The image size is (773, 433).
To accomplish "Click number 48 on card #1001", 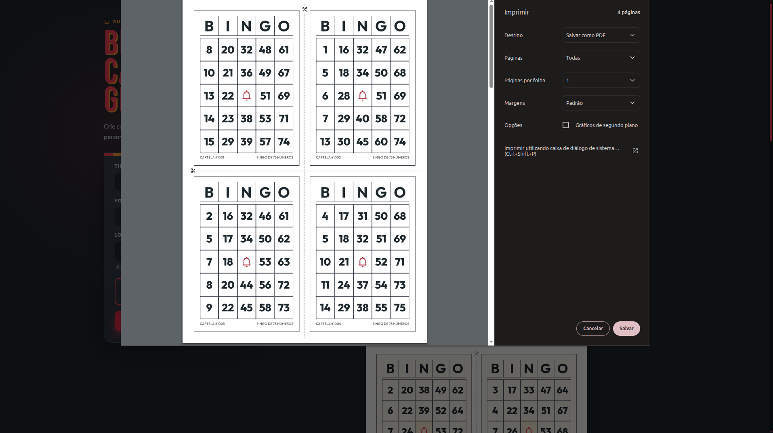I will coord(265,50).
